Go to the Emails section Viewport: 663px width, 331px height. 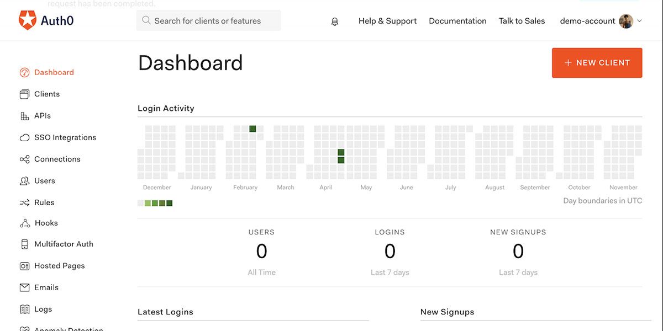point(46,287)
